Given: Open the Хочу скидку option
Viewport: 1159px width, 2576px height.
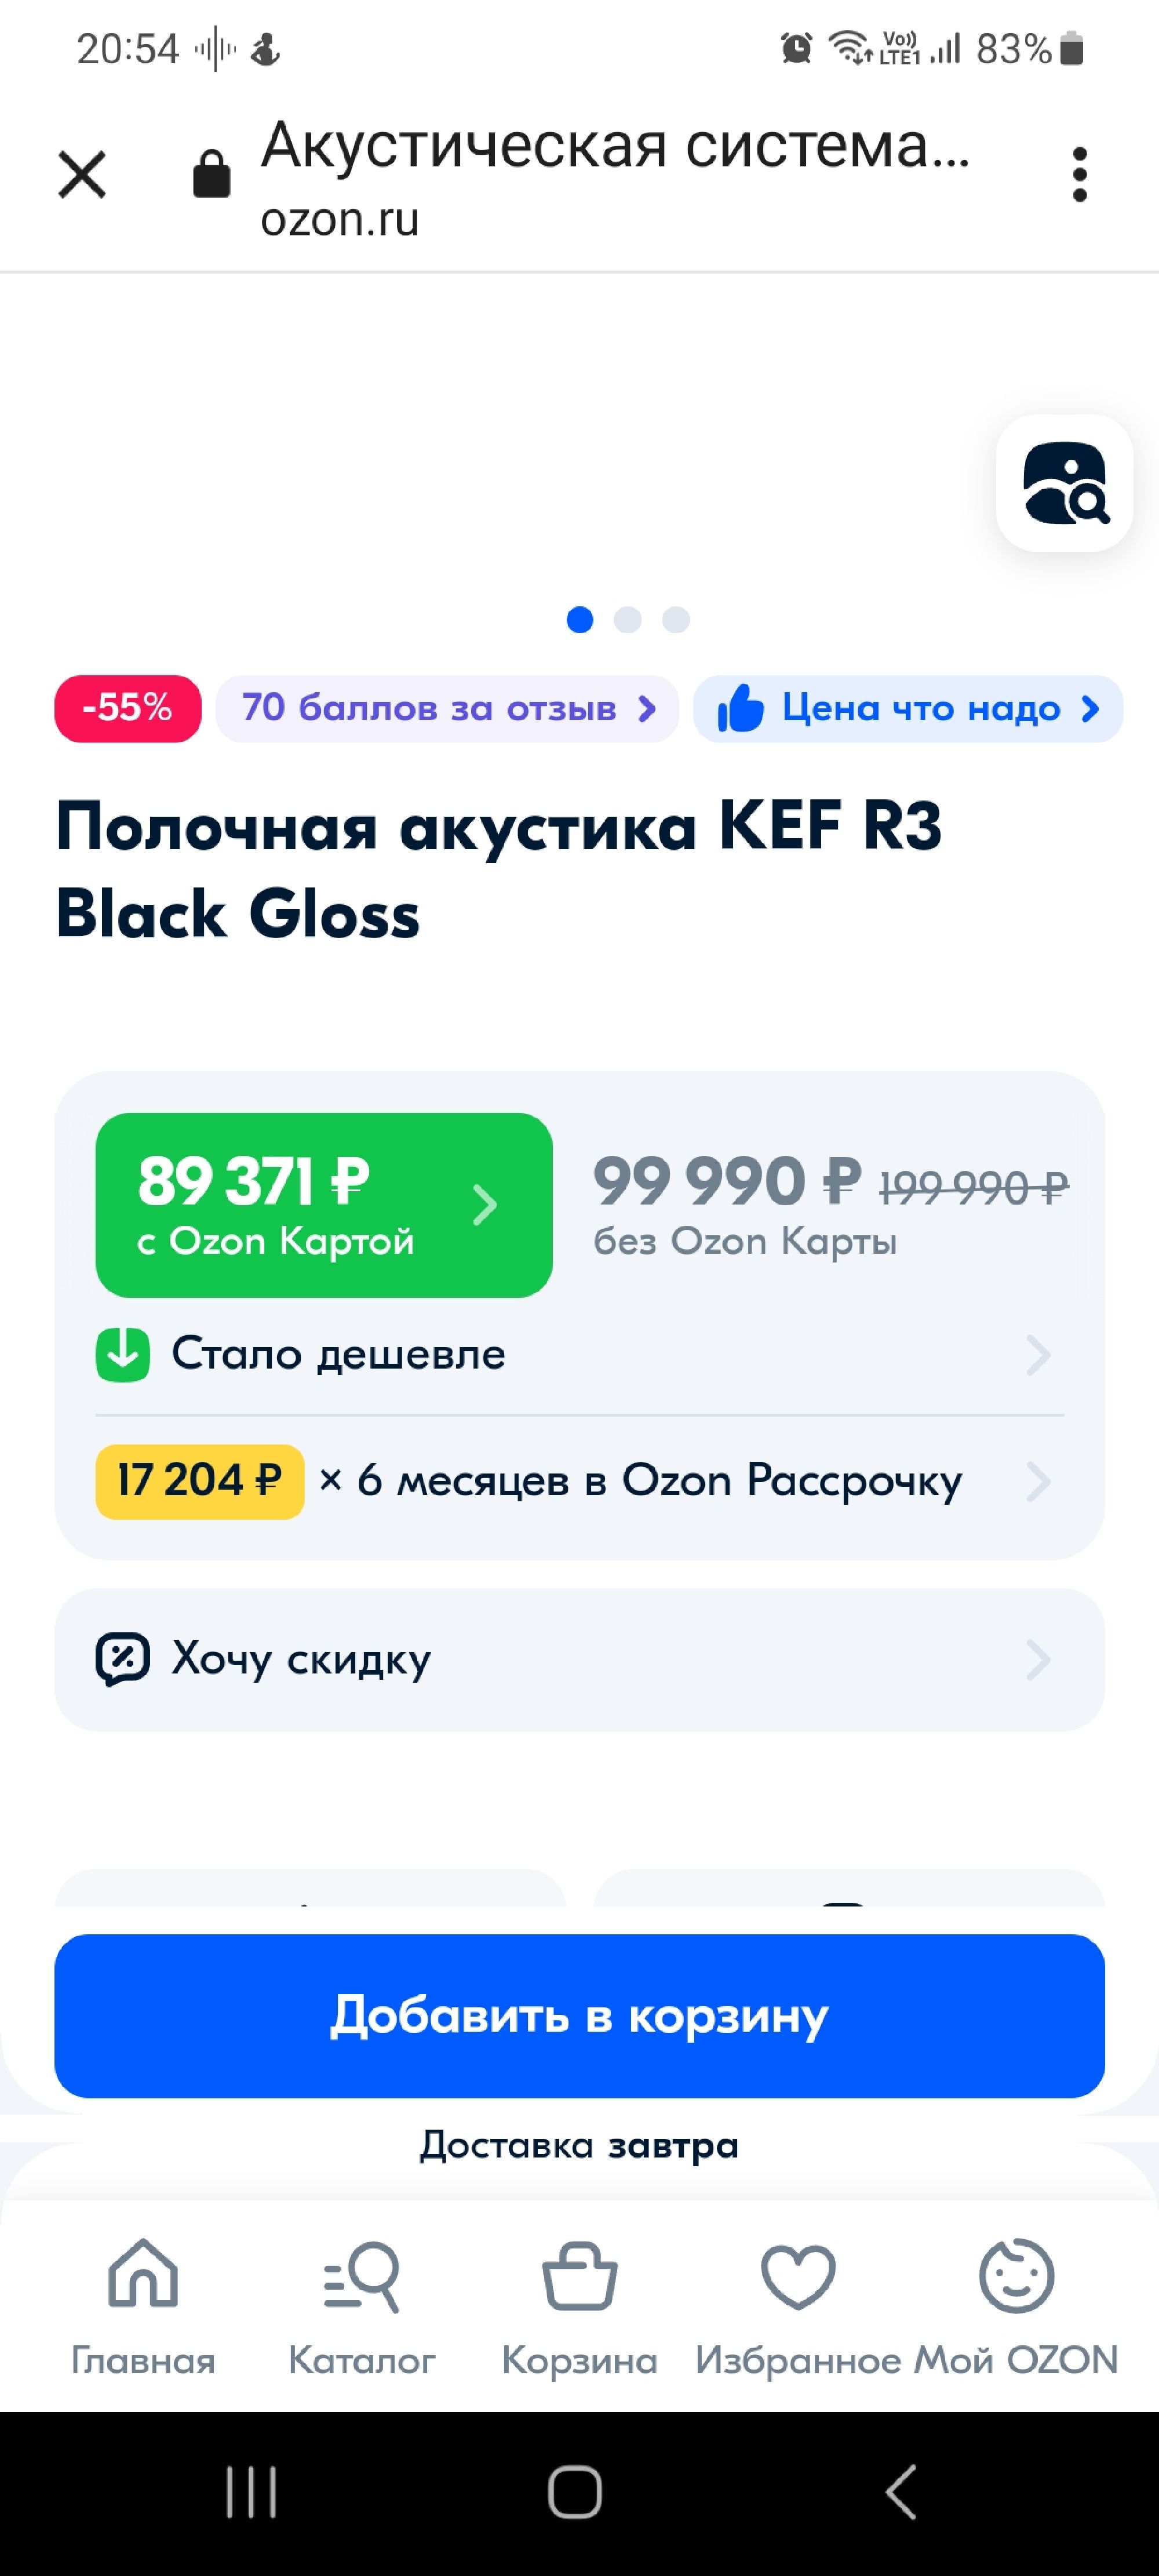Looking at the screenshot, I should pos(579,1659).
